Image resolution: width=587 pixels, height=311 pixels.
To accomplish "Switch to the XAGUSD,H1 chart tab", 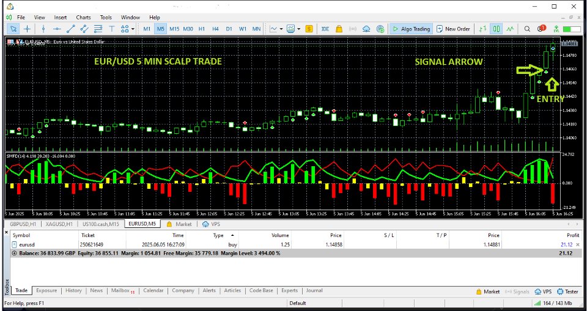I will 59,224.
